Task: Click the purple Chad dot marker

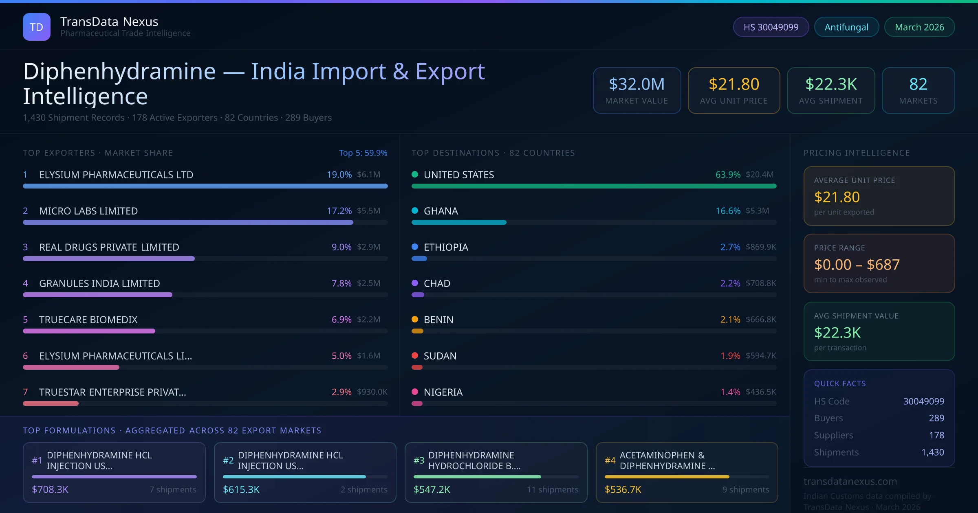Action: pyautogui.click(x=415, y=283)
